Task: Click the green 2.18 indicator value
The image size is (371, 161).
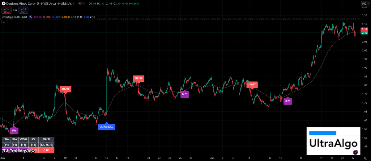Action: tap(73, 17)
